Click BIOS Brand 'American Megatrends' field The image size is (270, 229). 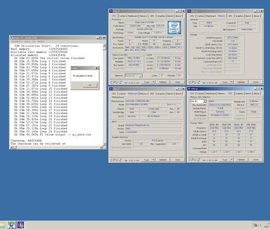tap(154, 125)
